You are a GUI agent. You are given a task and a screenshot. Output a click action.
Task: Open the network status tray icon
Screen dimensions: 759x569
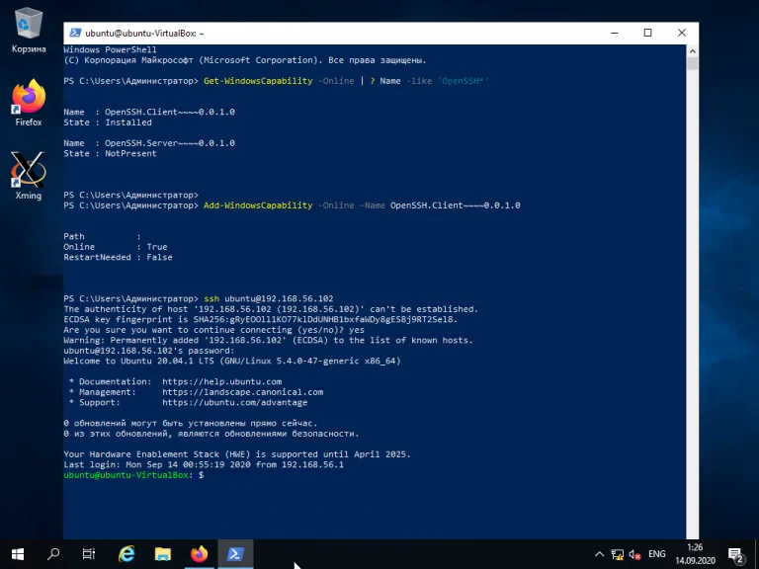tap(617, 554)
